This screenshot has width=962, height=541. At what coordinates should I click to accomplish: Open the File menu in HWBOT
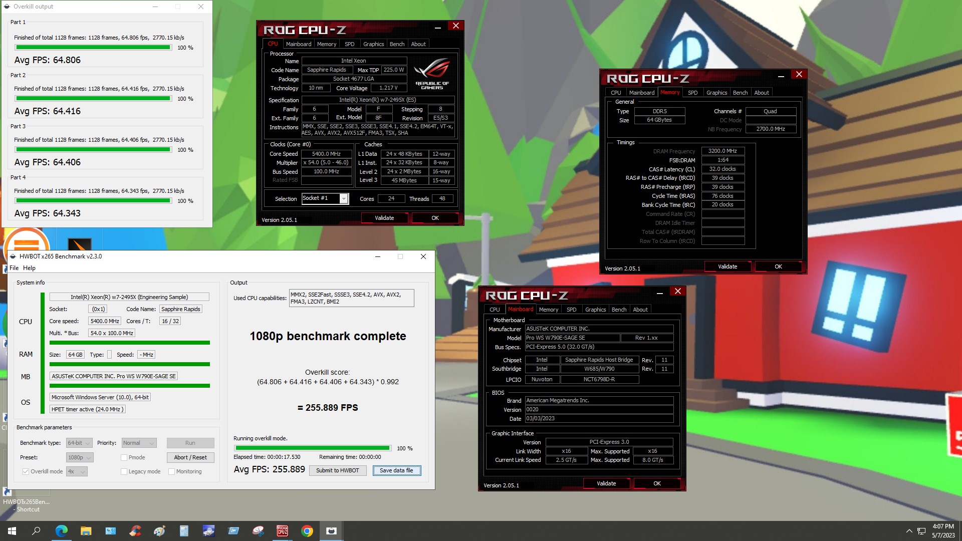pyautogui.click(x=14, y=268)
